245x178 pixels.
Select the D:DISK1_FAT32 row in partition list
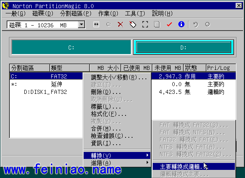tap(45, 92)
